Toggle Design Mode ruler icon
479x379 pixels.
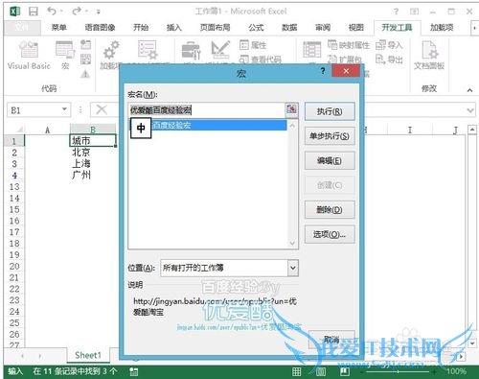pyautogui.click(x=220, y=50)
